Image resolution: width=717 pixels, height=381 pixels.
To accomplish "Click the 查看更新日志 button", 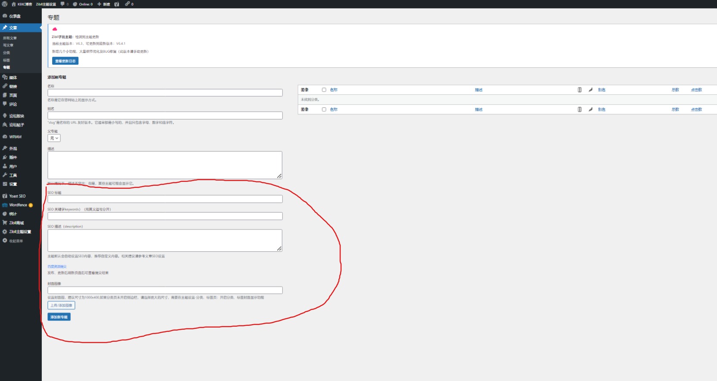I will coord(65,61).
